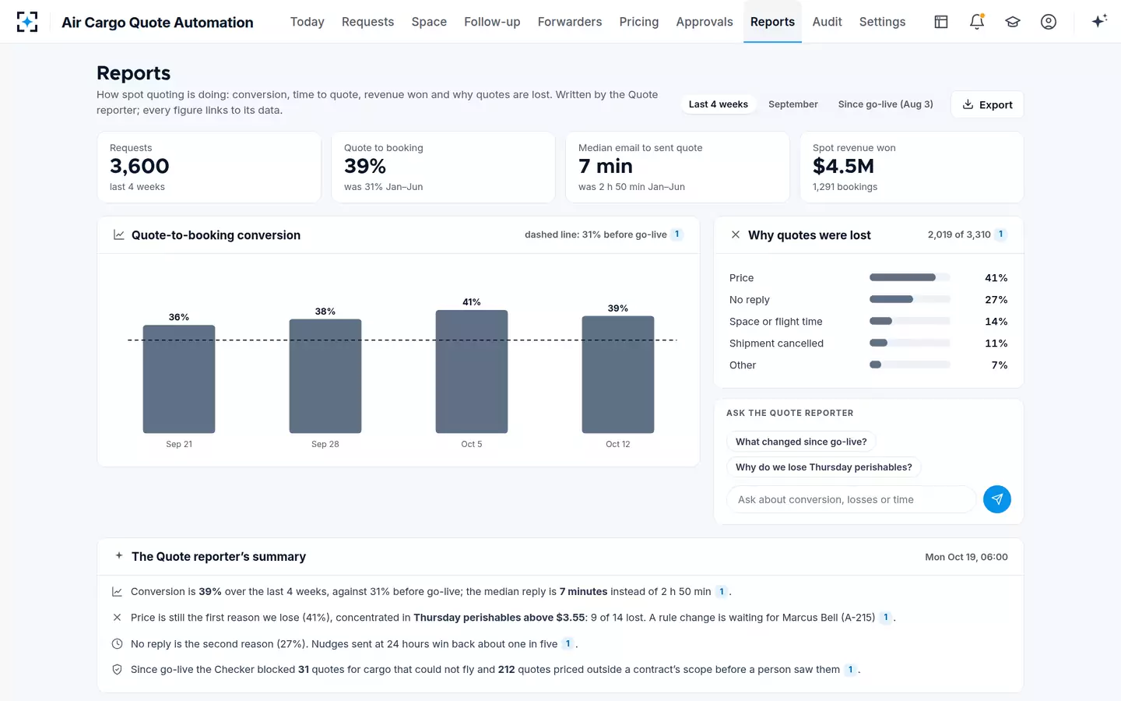Image resolution: width=1121 pixels, height=701 pixels.
Task: Open the notifications bell
Action: [x=977, y=22]
